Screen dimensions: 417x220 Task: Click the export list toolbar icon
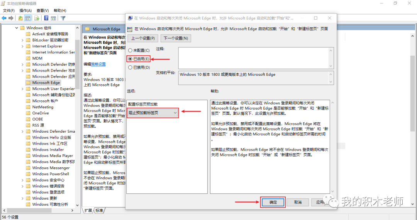coord(37,18)
